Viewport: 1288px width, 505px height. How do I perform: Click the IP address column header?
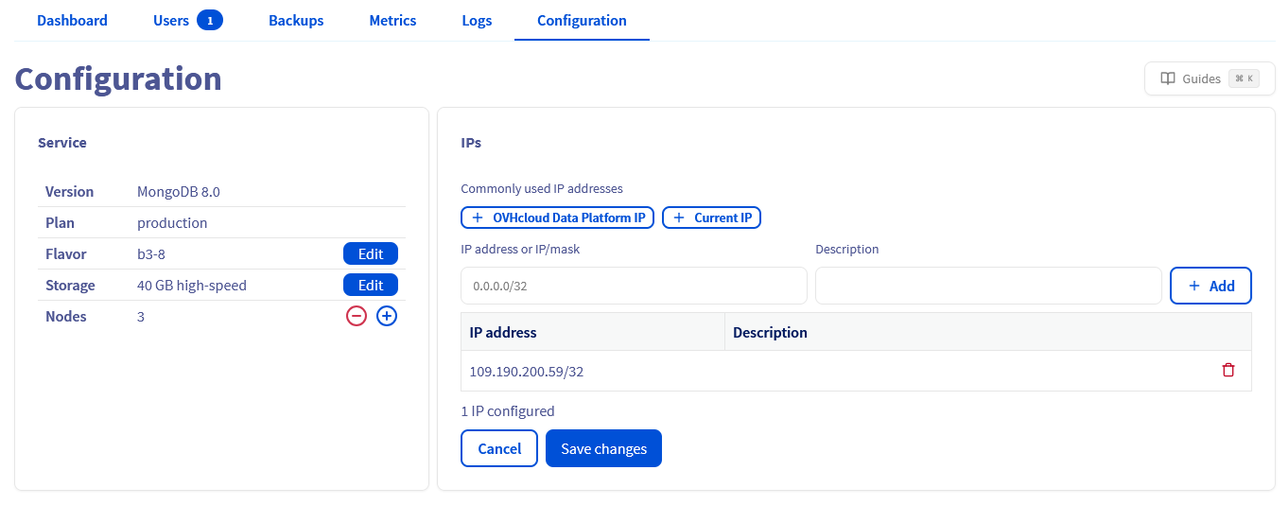(x=503, y=332)
